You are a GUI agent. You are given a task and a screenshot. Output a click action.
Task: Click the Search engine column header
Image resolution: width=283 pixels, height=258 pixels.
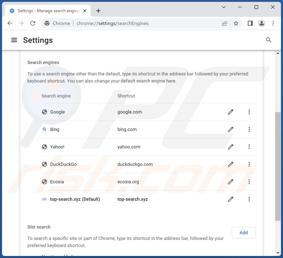click(56, 96)
